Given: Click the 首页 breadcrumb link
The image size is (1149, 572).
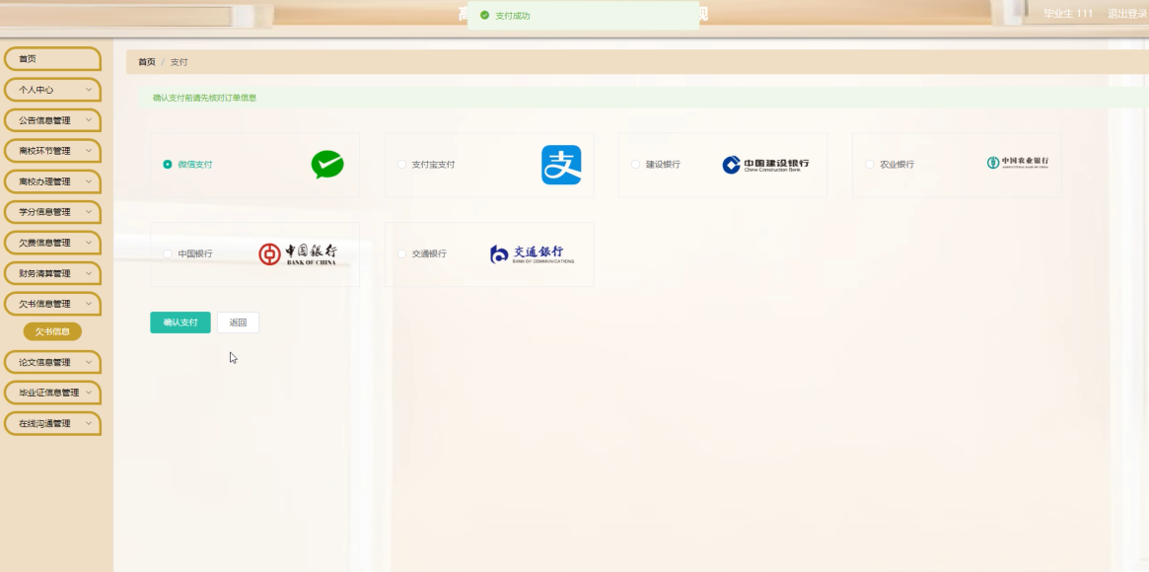Looking at the screenshot, I should [x=147, y=62].
